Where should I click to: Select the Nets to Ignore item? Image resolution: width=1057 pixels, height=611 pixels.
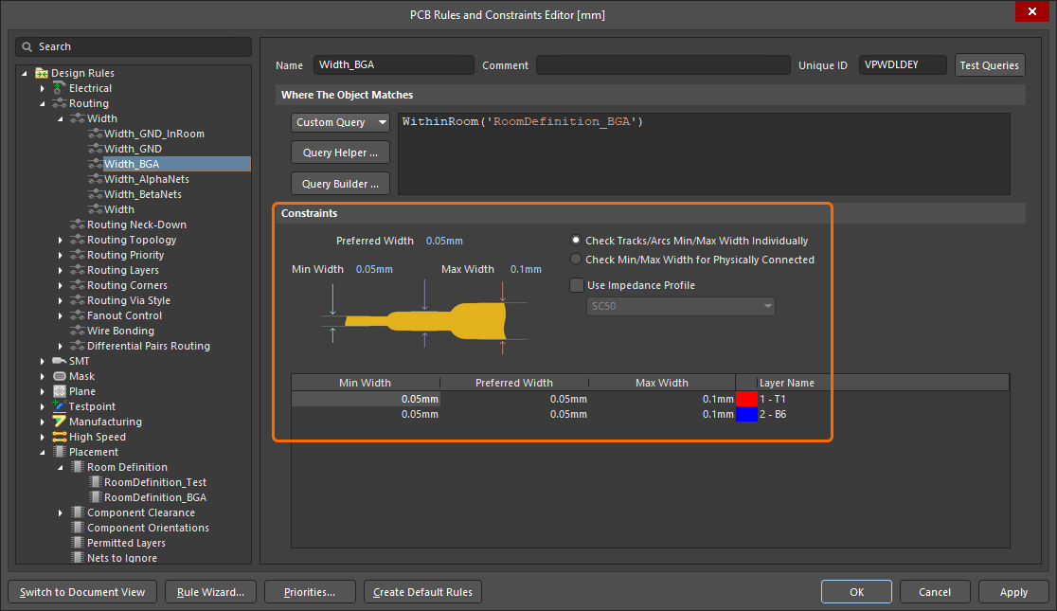122,558
